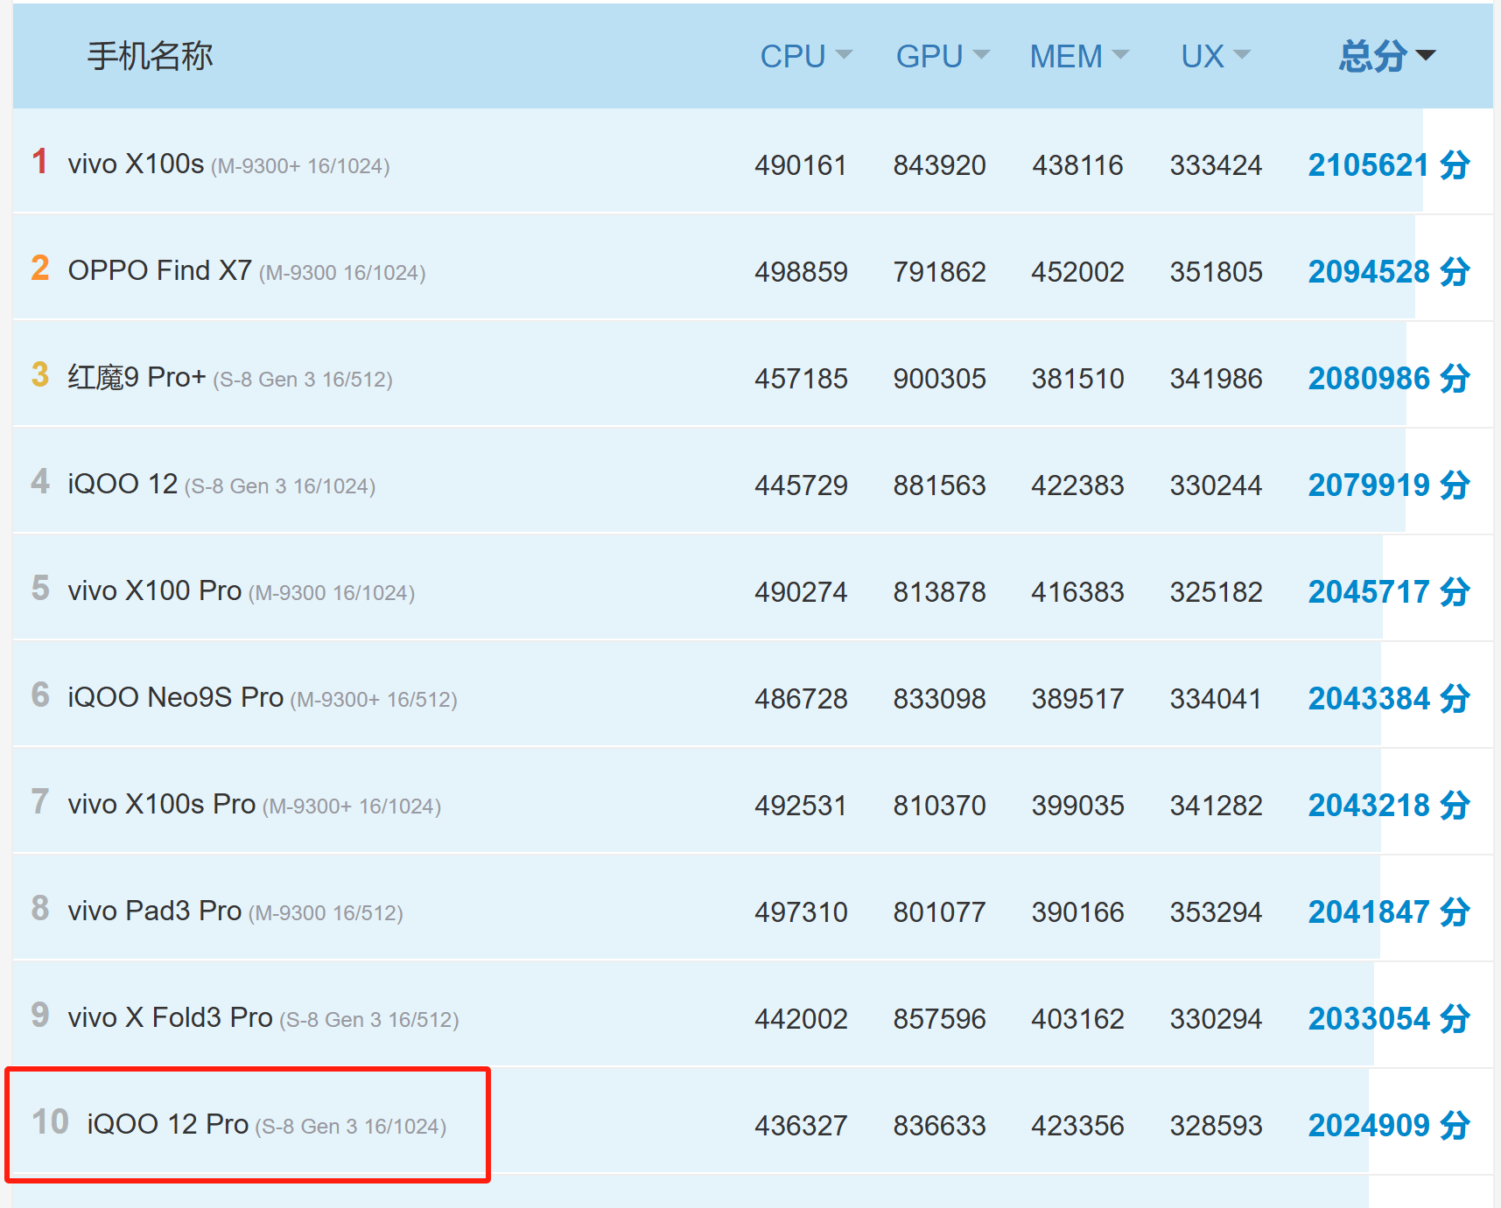Click MEM value 399035 for vivo X100s Pro
Image resolution: width=1501 pixels, height=1208 pixels.
[1077, 806]
